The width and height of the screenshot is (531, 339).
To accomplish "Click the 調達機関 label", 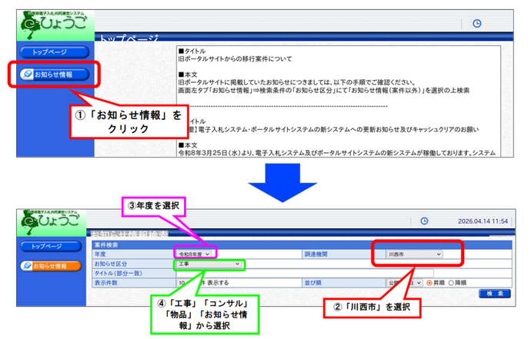I will pos(316,254).
